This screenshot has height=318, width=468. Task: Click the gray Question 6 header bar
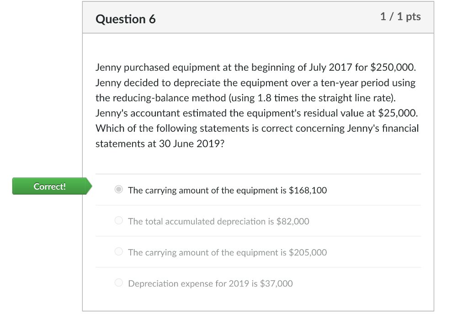point(274,17)
